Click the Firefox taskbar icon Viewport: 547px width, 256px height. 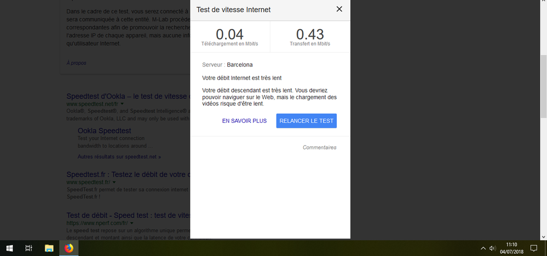pyautogui.click(x=69, y=248)
